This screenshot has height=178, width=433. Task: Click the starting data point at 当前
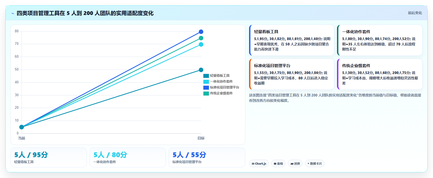(22, 127)
